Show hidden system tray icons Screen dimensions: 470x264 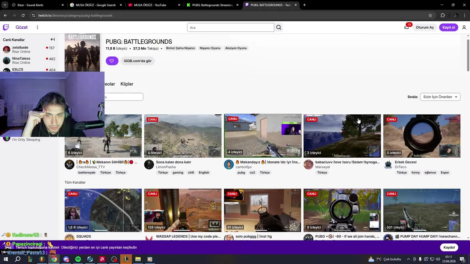[x=408, y=259]
